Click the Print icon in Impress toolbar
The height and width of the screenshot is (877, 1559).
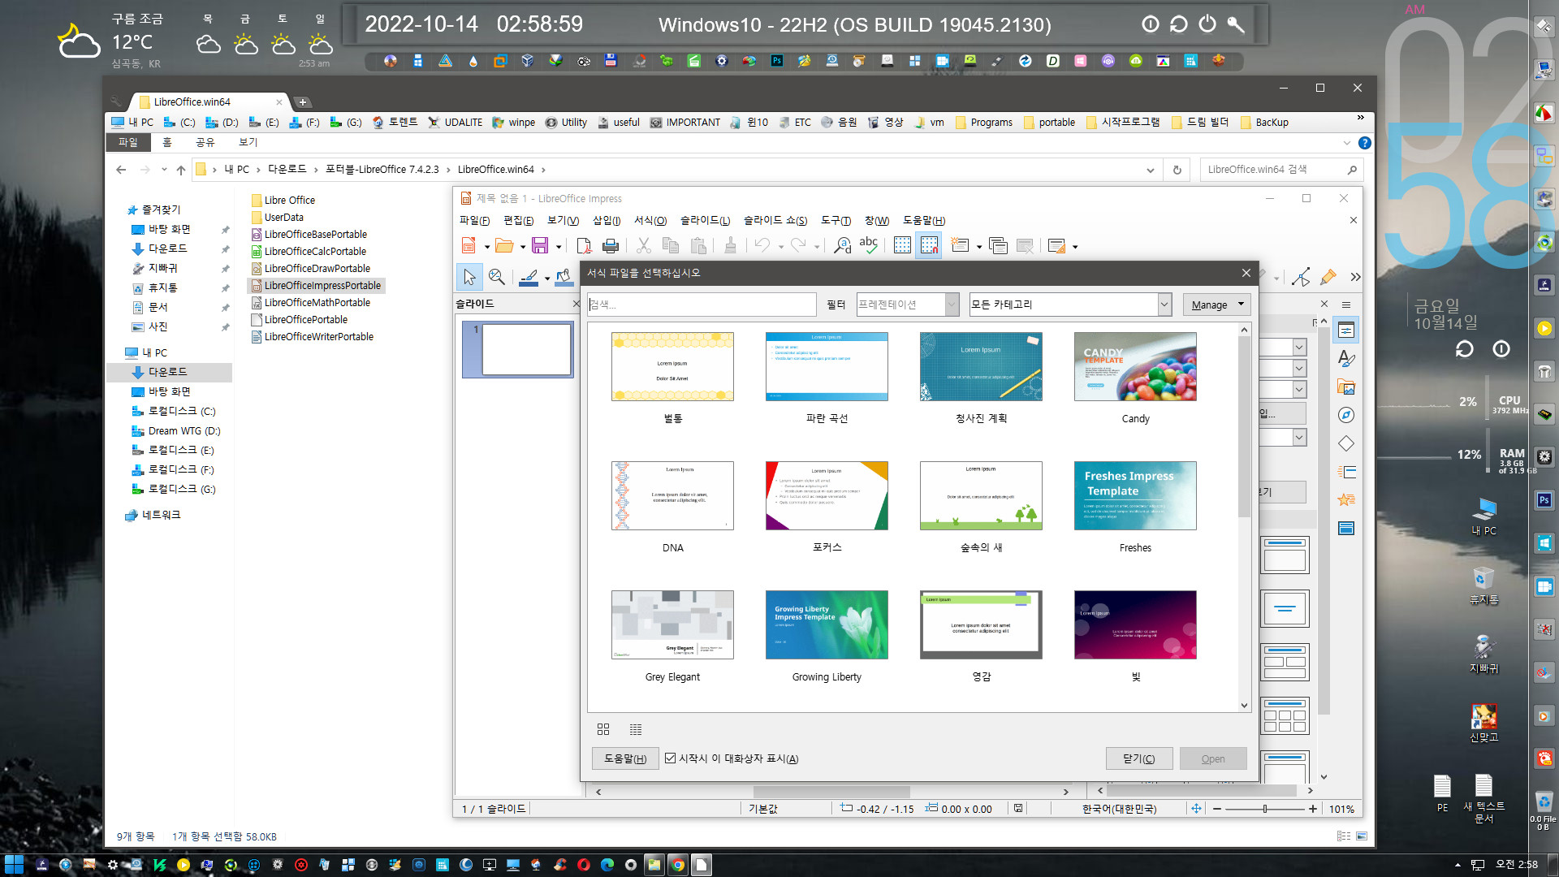pos(611,245)
